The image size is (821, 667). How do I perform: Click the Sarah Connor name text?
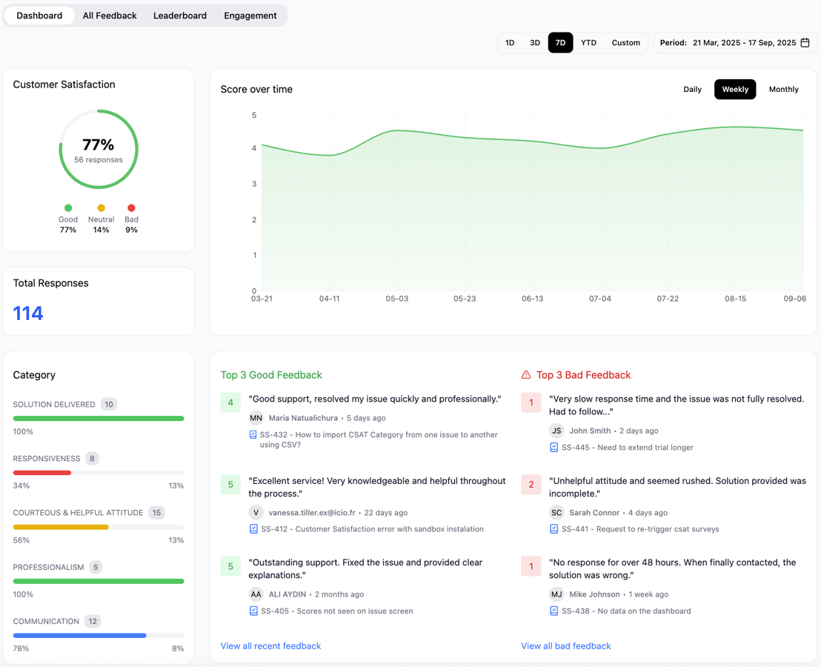click(x=594, y=513)
